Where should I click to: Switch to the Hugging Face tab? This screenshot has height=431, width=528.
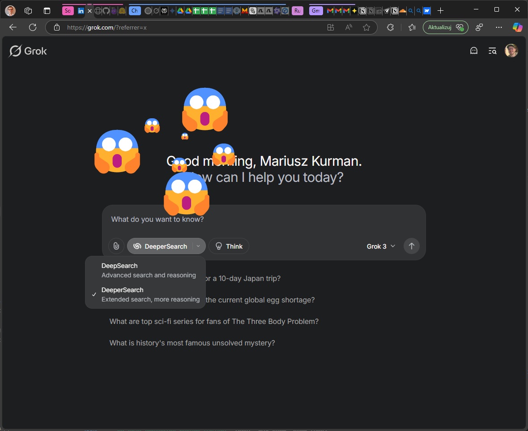tap(122, 11)
